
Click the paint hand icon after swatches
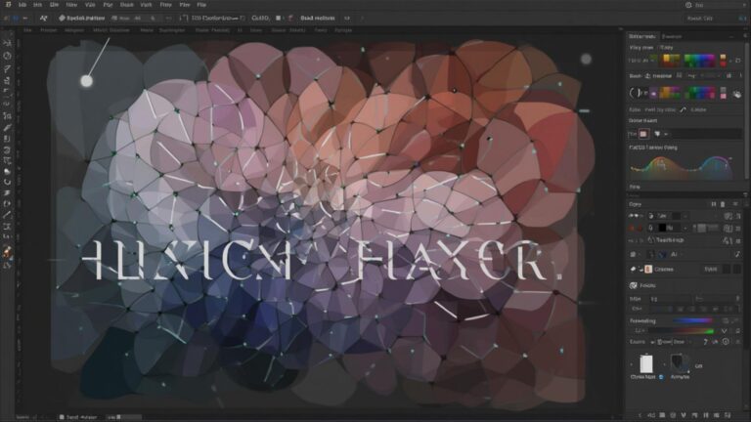pyautogui.click(x=736, y=94)
